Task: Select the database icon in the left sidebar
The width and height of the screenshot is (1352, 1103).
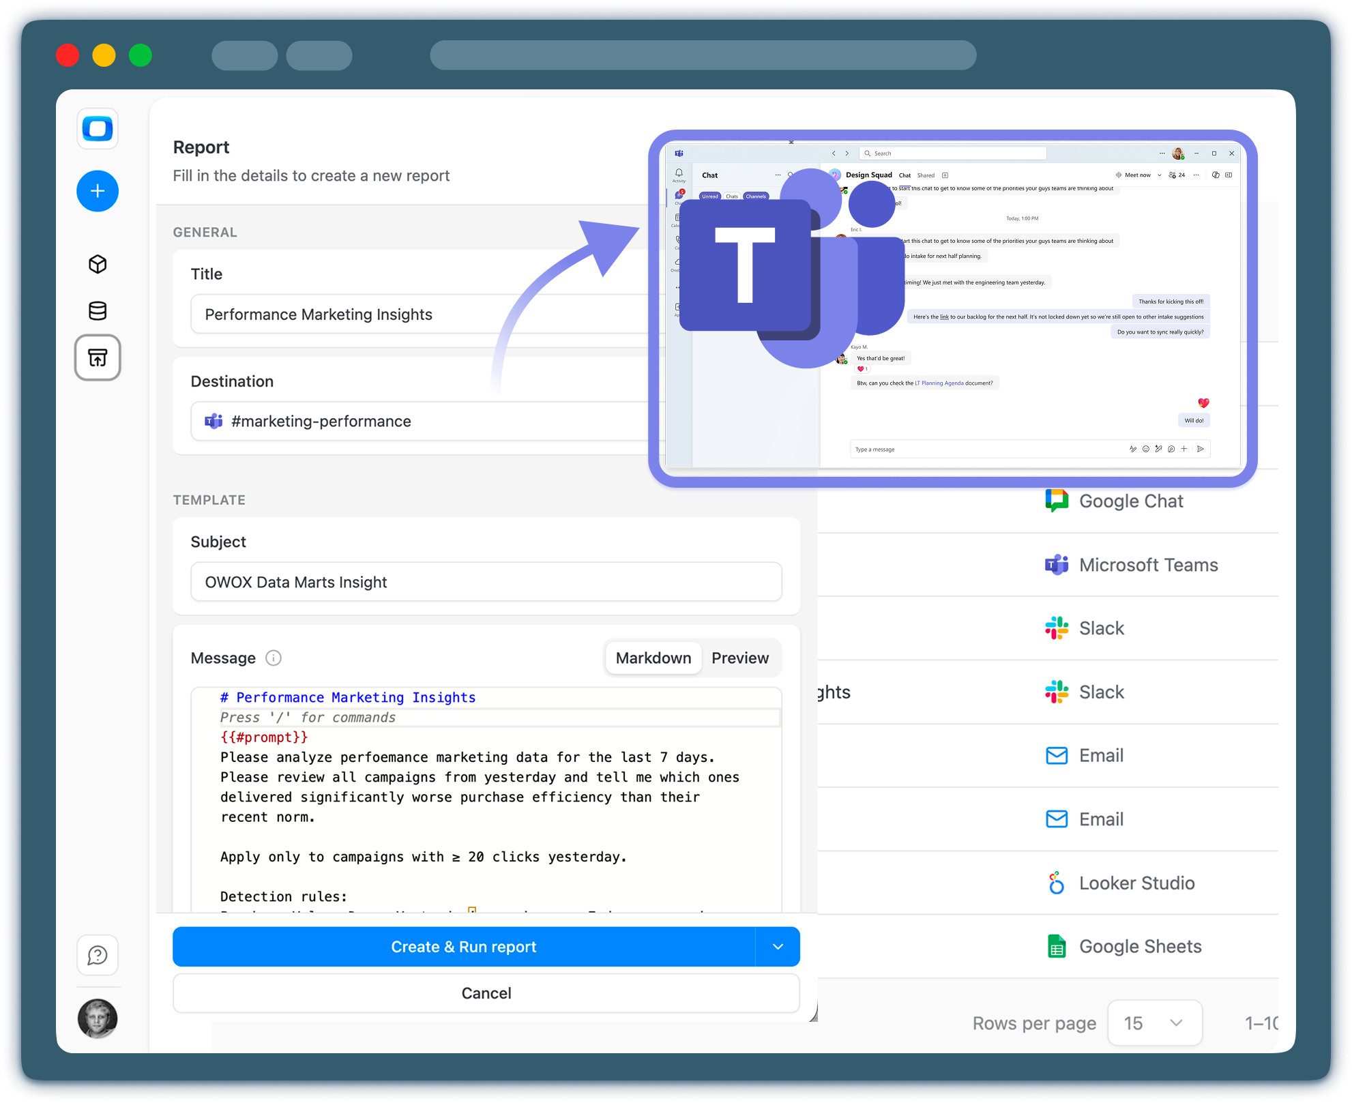Action: pos(98,311)
